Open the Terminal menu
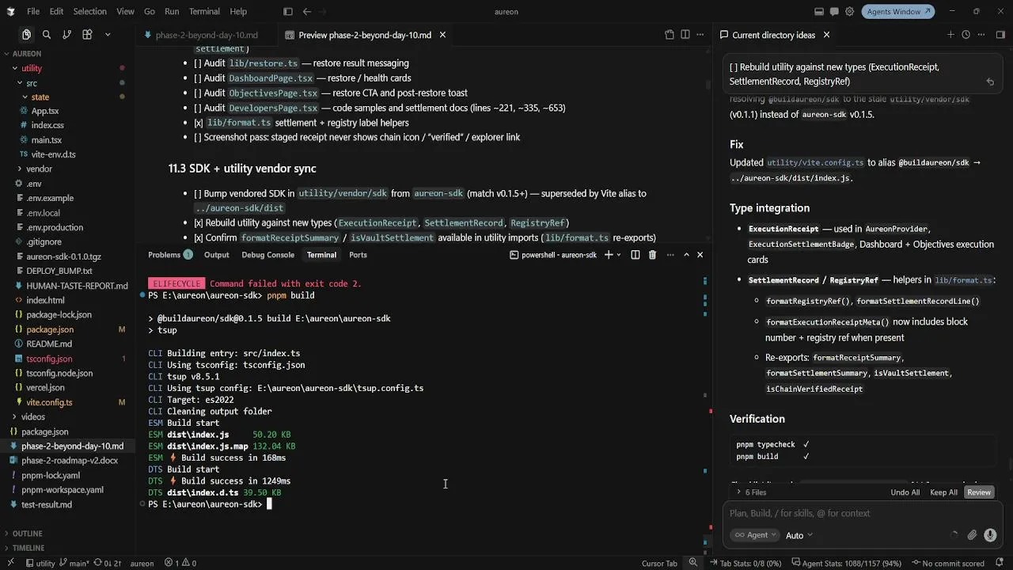The image size is (1013, 570). click(x=204, y=12)
